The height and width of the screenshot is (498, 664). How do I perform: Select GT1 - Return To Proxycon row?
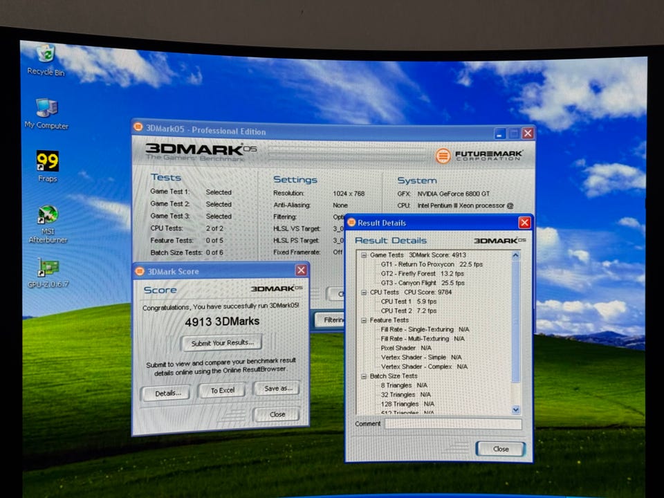click(432, 264)
